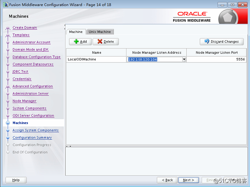Select the Machines step in navigation
The image size is (250, 187).
point(21,123)
